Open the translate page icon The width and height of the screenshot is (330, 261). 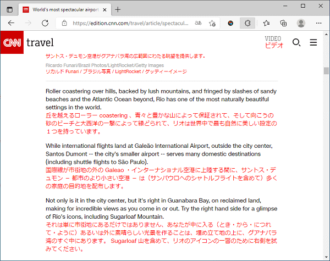coord(198,23)
